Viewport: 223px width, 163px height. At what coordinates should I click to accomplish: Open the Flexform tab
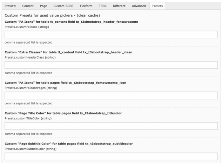(x=86, y=6)
